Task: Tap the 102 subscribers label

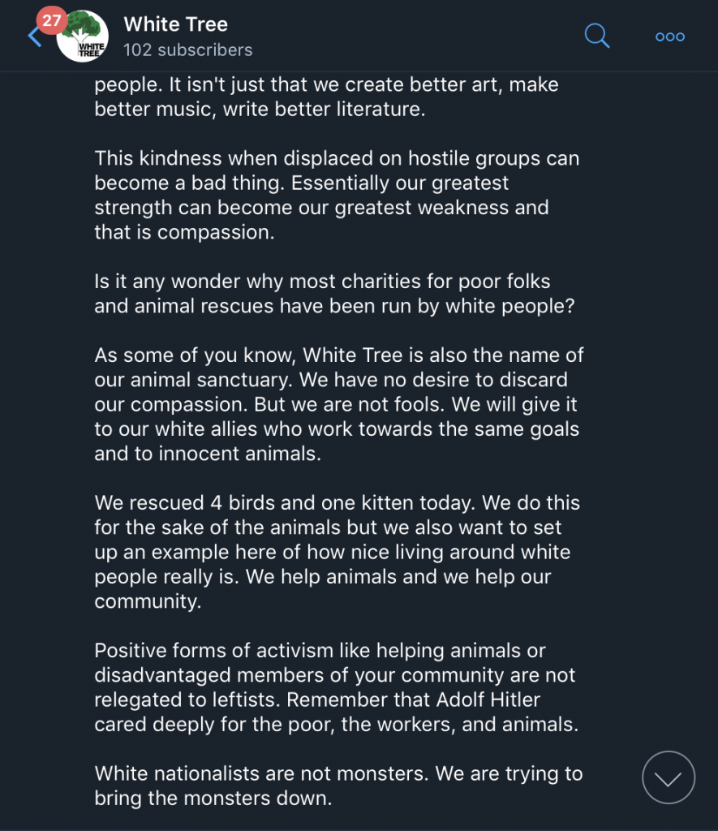Action: (187, 50)
